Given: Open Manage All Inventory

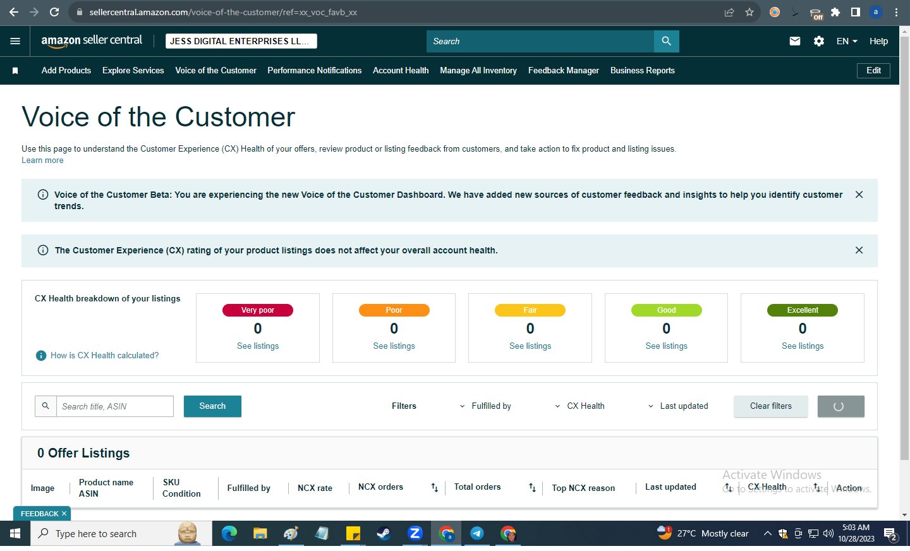Looking at the screenshot, I should [478, 71].
